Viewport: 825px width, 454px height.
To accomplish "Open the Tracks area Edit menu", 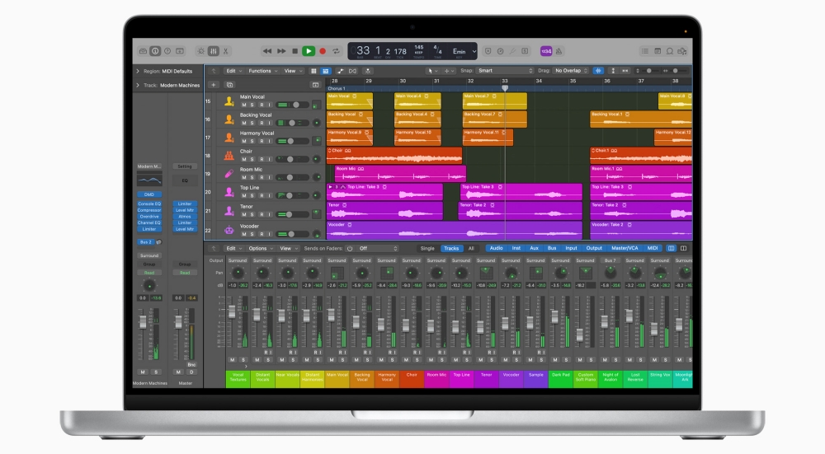I will (x=233, y=70).
